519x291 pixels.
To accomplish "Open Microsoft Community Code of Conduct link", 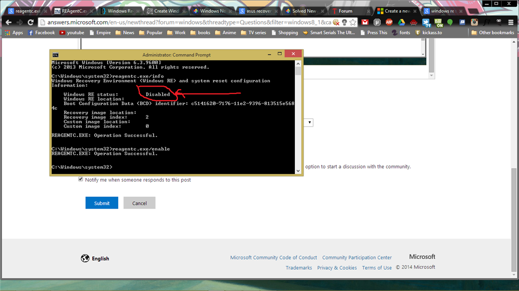I will click(x=273, y=257).
